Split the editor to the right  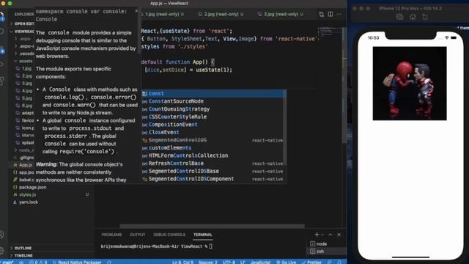[x=330, y=15]
